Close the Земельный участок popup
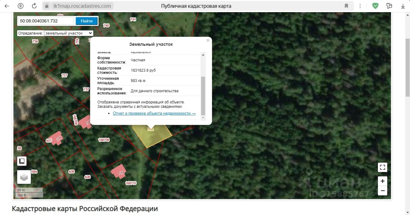The height and width of the screenshot is (215, 410). (x=208, y=40)
